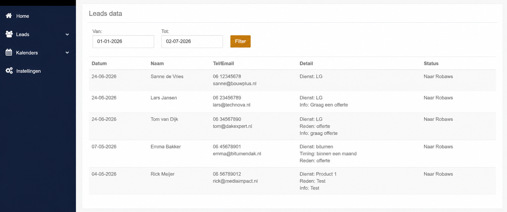
Task: Focus the Van date field
Action: (123, 42)
